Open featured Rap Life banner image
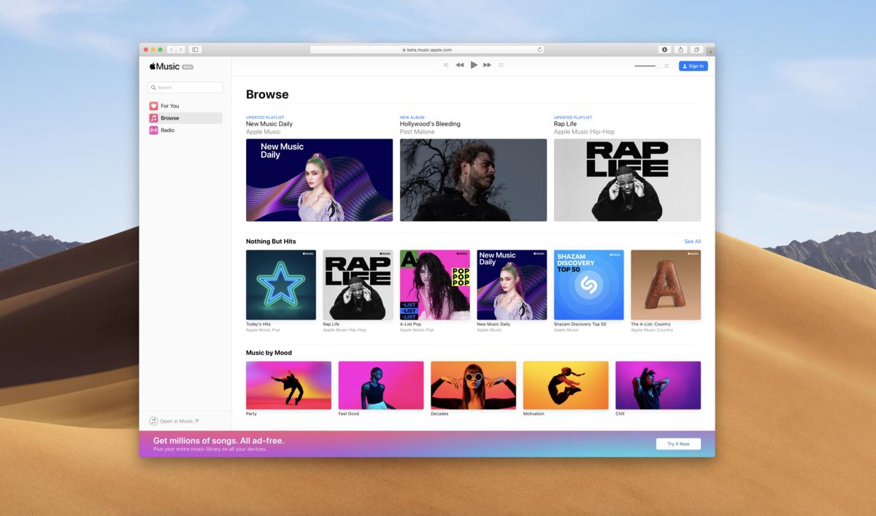Screen dimensions: 876x516 tap(627, 180)
